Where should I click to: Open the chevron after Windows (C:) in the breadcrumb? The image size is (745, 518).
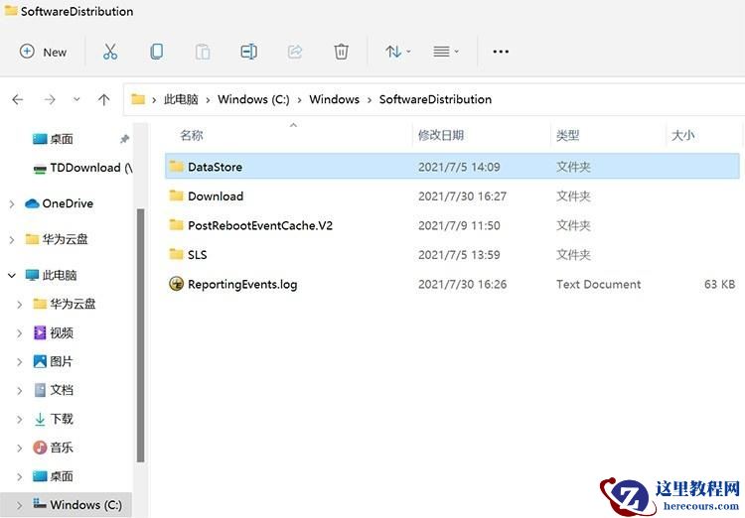(299, 100)
